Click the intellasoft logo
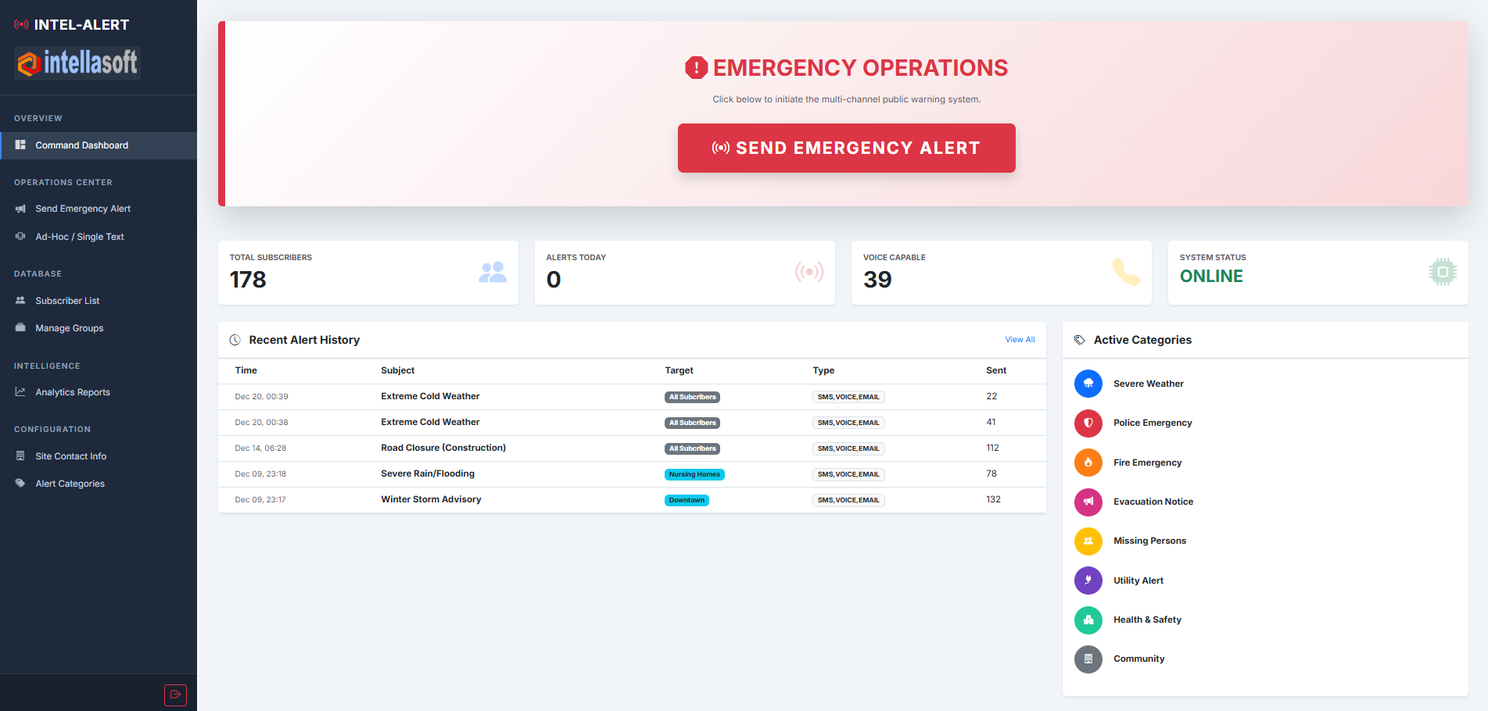The image size is (1488, 711). point(77,63)
